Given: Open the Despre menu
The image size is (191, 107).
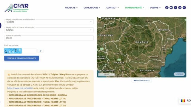Looking at the screenshot, I should (155, 8).
